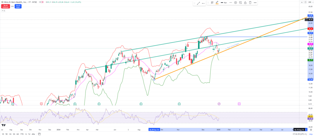This screenshot has width=314, height=136.
Task: Open the timezone clock 17:32:39 (UTC+1)
Action: point(299,134)
